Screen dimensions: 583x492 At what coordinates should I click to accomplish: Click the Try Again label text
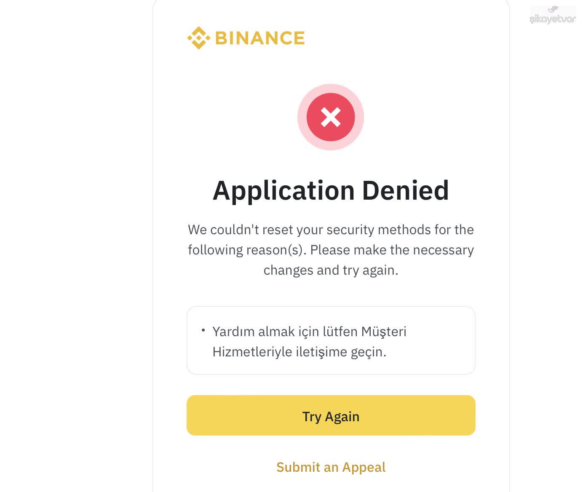[x=330, y=416]
